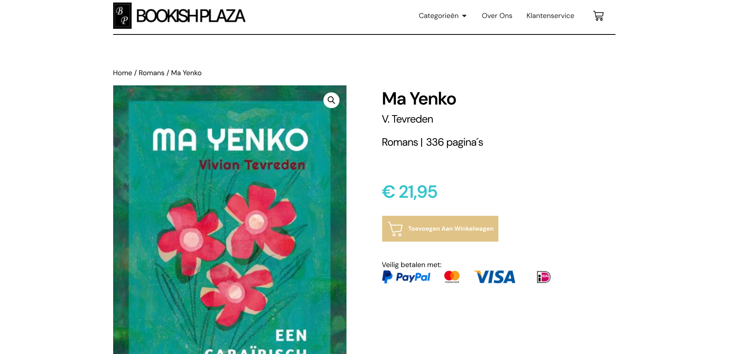Click the magnifier zoom icon on book cover

[x=331, y=100]
